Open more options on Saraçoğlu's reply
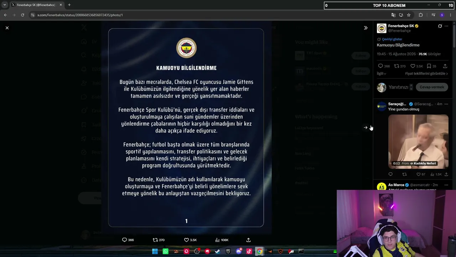 (446, 104)
